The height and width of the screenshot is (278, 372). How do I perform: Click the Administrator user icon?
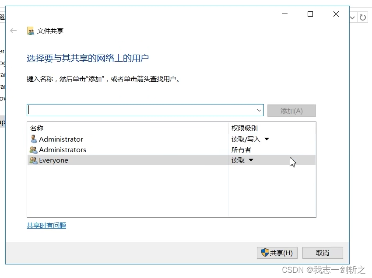(34, 139)
